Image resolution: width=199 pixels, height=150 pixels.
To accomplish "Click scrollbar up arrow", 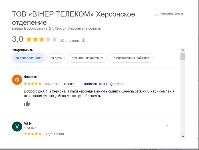I will (183, 50).
